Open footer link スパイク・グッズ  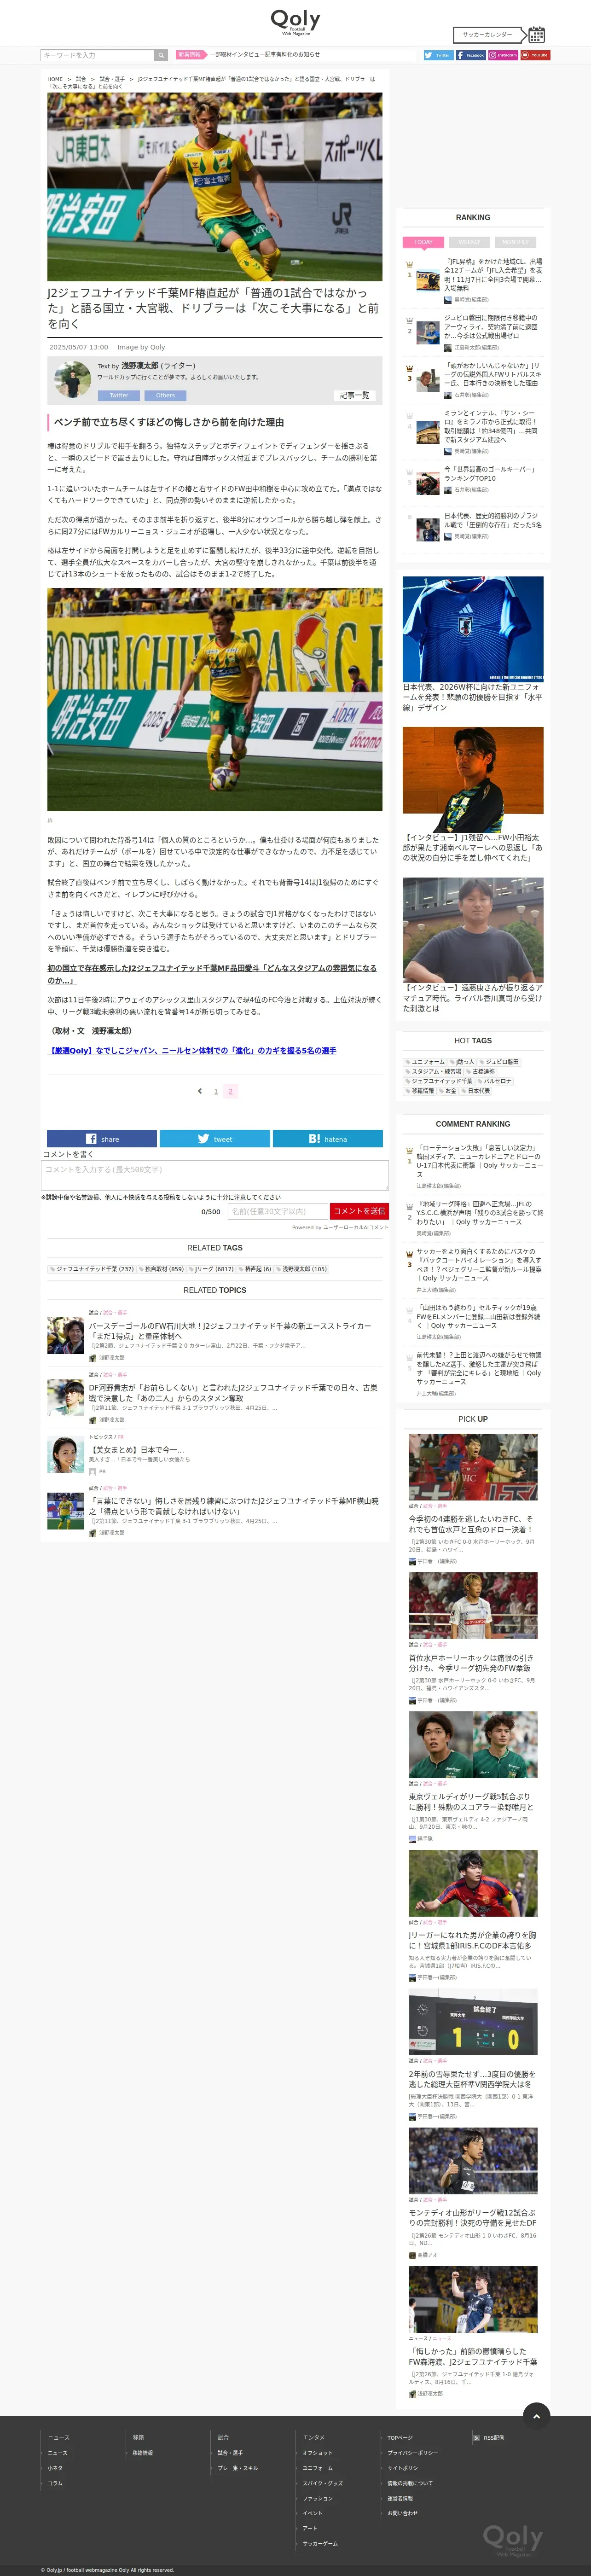pyautogui.click(x=323, y=2483)
